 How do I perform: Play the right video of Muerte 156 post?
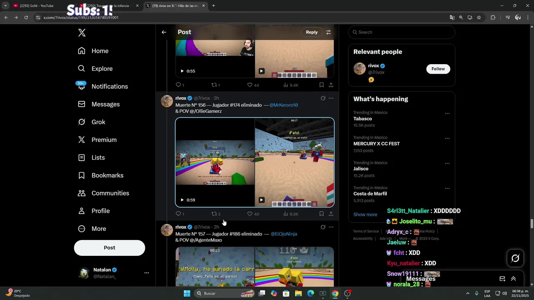[x=261, y=200]
